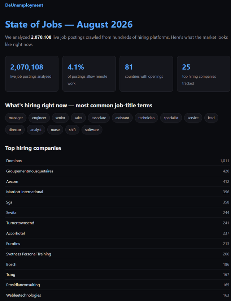Image resolution: width=231 pixels, height=301 pixels.
Task: Click the 'State of Jobs — August 2026' heading
Action: point(69,25)
